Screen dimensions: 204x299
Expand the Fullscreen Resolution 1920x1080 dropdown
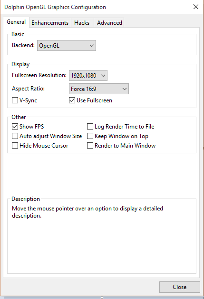88,76
